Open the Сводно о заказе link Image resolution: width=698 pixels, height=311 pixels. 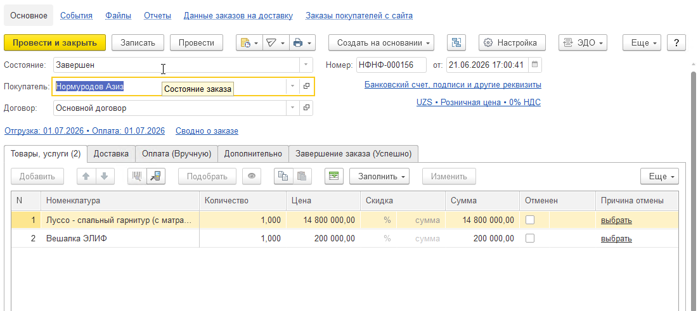point(207,131)
